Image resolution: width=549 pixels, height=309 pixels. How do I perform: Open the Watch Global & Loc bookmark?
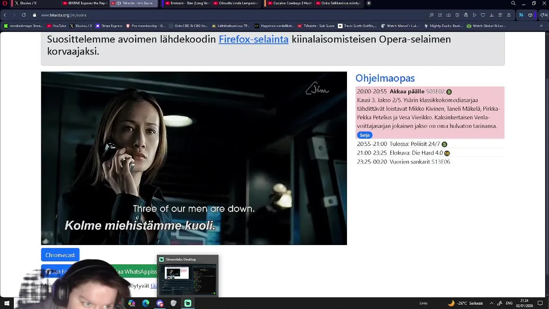pos(486,26)
